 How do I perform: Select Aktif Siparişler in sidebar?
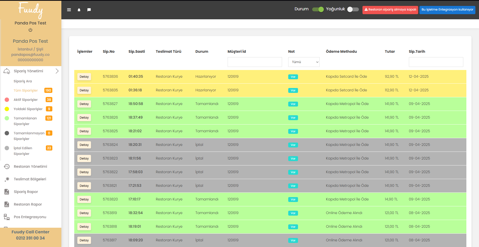[26, 100]
